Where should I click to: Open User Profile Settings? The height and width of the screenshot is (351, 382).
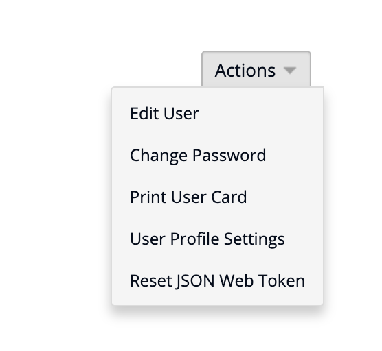218,239
